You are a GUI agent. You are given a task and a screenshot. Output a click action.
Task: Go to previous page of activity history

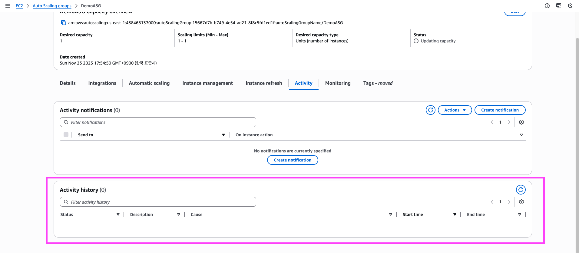(492, 202)
